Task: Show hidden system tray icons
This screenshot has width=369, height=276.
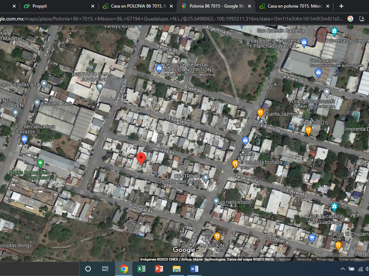Action: 343,269
